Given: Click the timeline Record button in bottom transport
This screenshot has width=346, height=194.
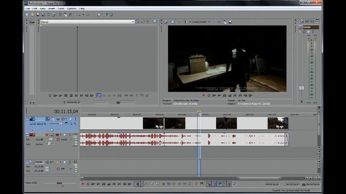Looking at the screenshot, I should (83, 184).
